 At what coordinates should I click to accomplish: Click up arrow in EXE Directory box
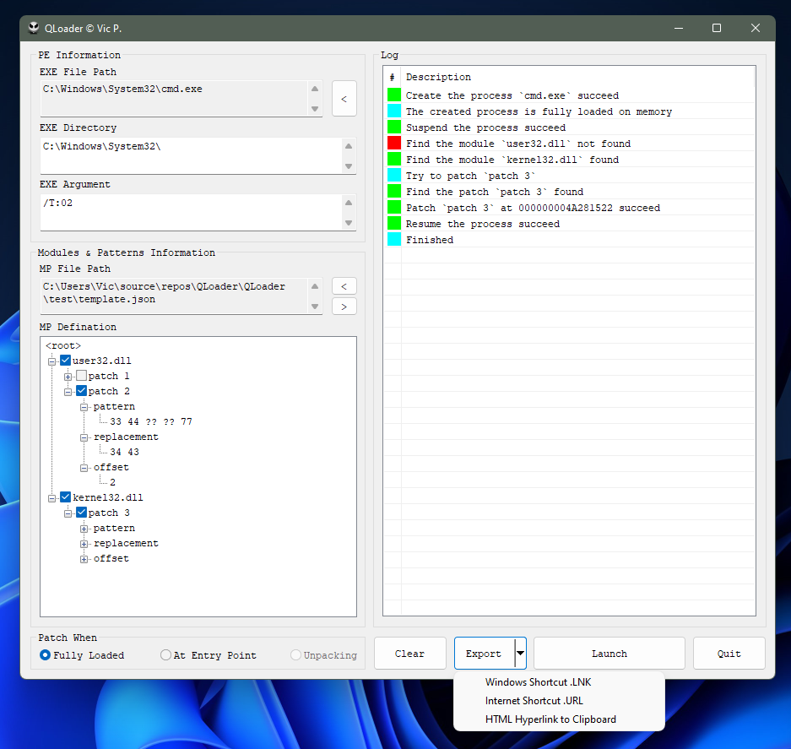click(x=348, y=146)
